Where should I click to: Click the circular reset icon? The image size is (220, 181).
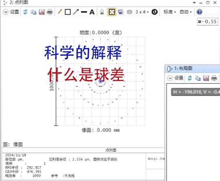[x=154, y=12]
